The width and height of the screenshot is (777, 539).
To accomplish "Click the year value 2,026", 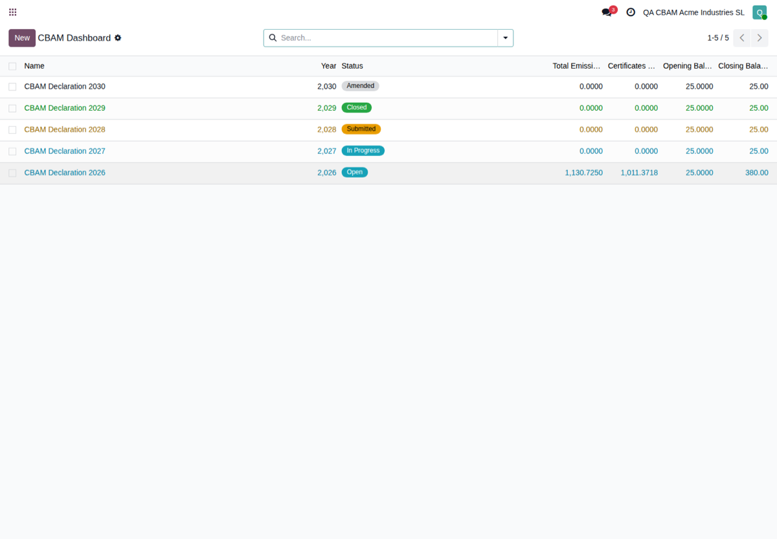I will pyautogui.click(x=327, y=173).
